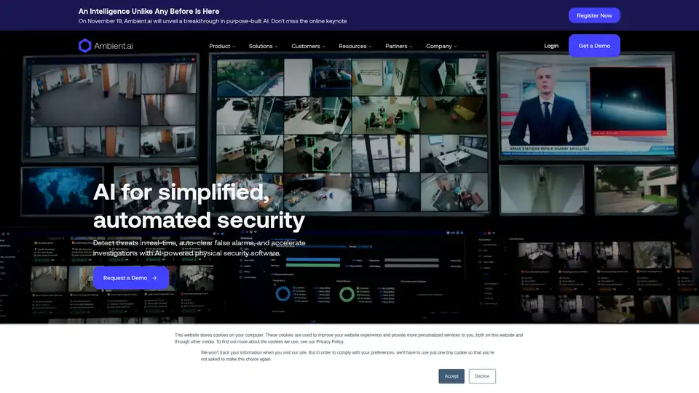Image resolution: width=699 pixels, height=393 pixels.
Task: Click the arrow icon in Request a Demo
Action: 154,278
